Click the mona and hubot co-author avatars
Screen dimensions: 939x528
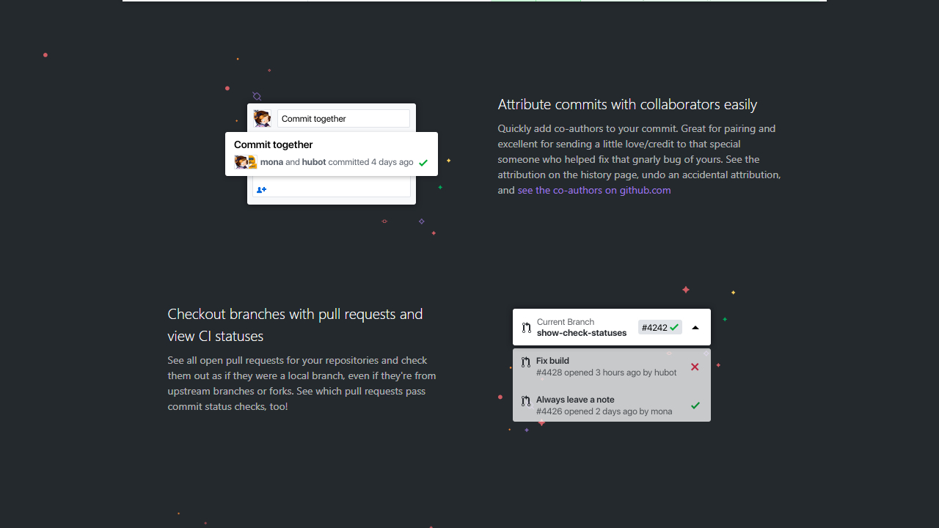point(245,161)
